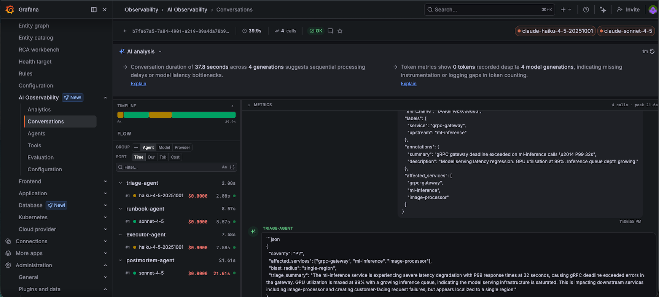Click the triage-agent avatar sparkle icon
Screen dimensions: 659x297
pos(253,231)
